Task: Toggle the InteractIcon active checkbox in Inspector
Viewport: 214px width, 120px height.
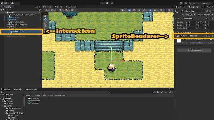Action: [x=182, y=11]
